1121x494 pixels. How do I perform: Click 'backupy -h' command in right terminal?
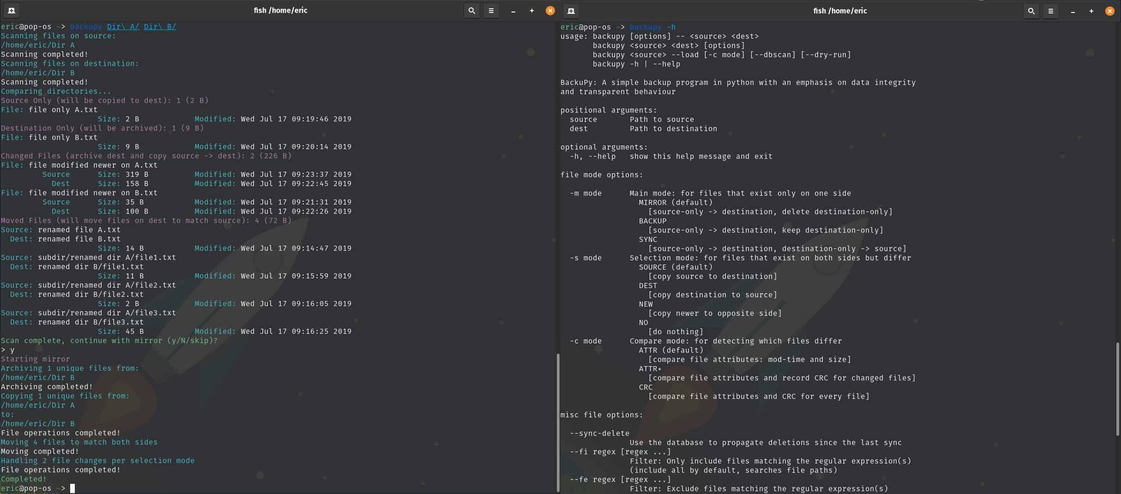click(652, 27)
